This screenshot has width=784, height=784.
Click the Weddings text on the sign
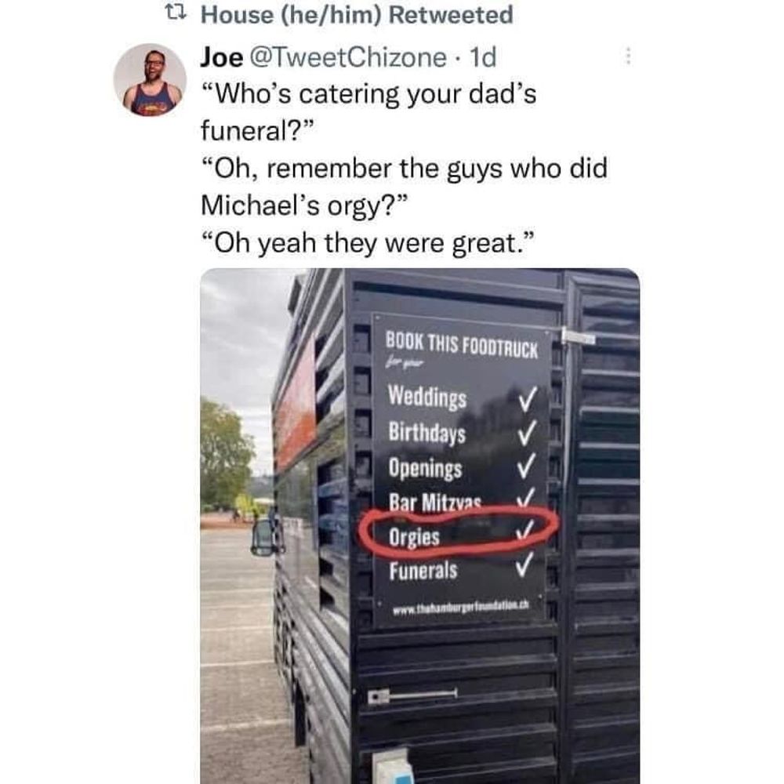click(427, 398)
